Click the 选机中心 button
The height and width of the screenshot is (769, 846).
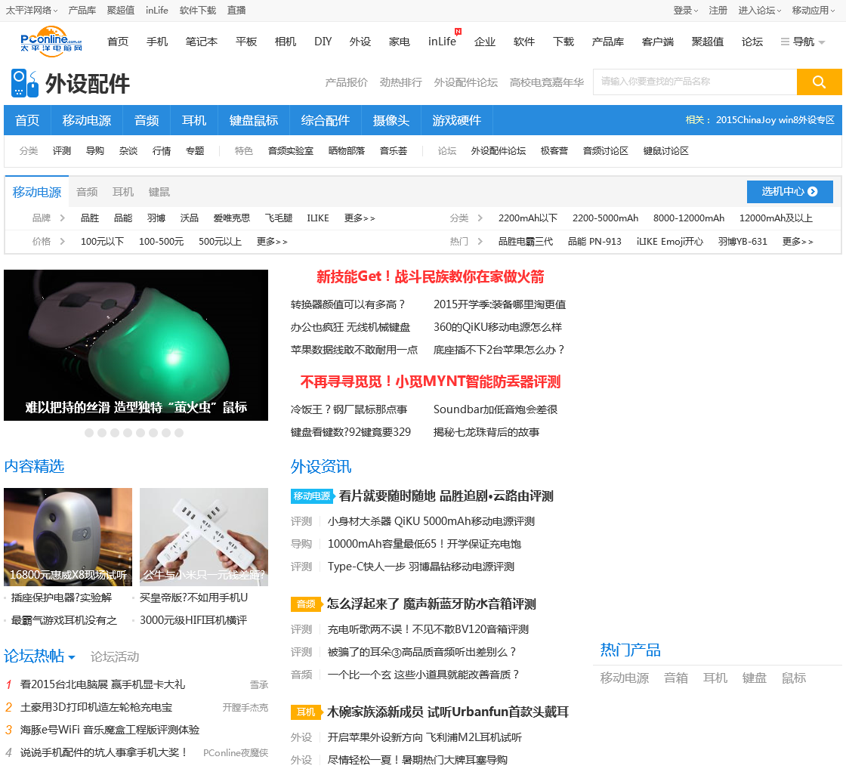(789, 192)
